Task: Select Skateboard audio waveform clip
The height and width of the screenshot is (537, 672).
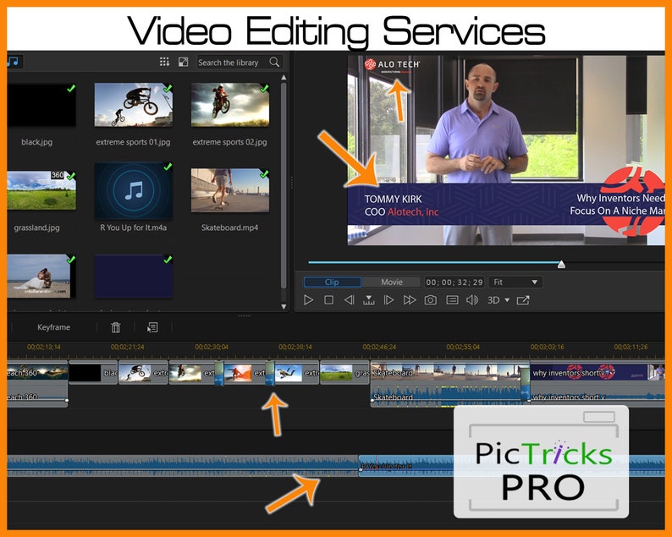Action: (x=446, y=396)
